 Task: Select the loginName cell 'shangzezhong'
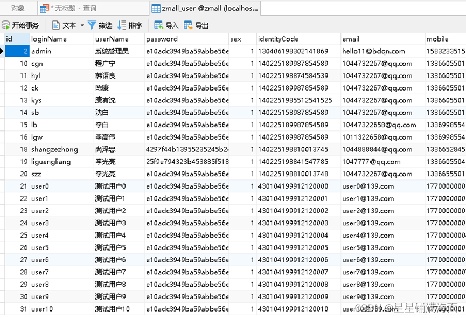(x=62, y=149)
